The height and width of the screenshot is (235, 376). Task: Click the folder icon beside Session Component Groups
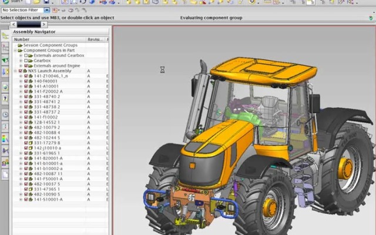coord(20,45)
